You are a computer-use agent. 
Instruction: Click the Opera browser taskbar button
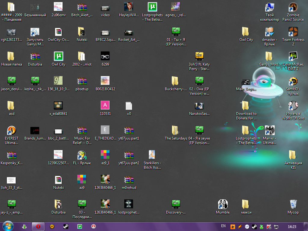pos(38,226)
